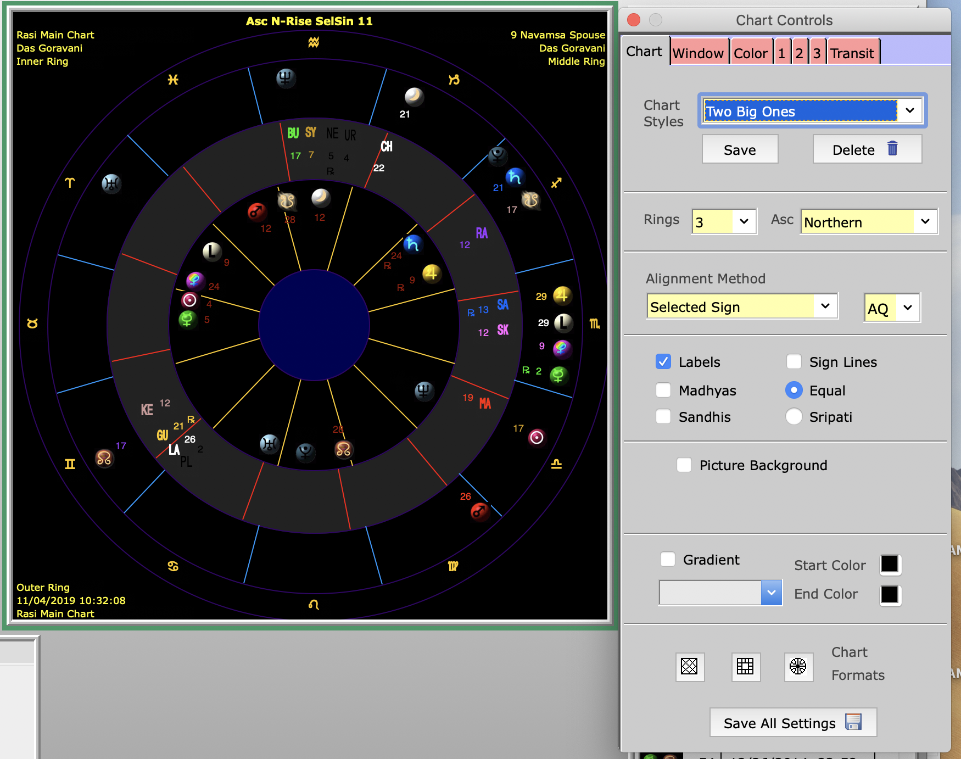Click the Leo sign glyph at chart bottom

pyautogui.click(x=314, y=605)
